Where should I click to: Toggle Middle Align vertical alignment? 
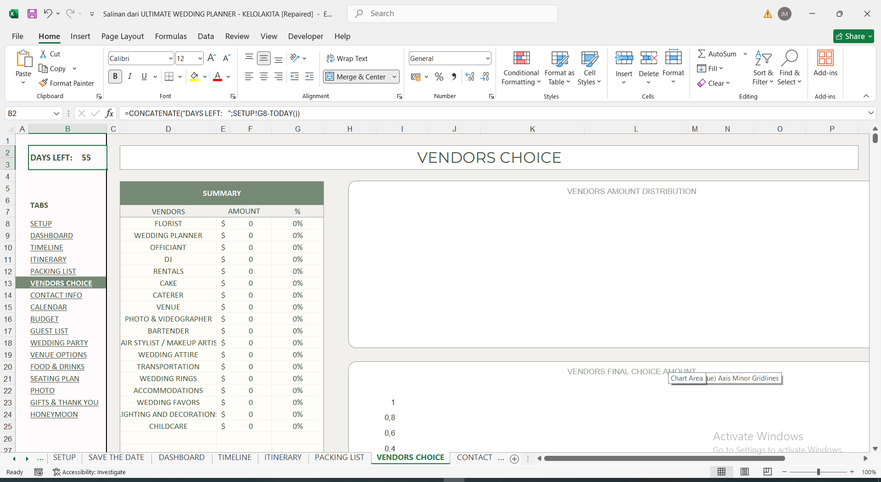[264, 58]
